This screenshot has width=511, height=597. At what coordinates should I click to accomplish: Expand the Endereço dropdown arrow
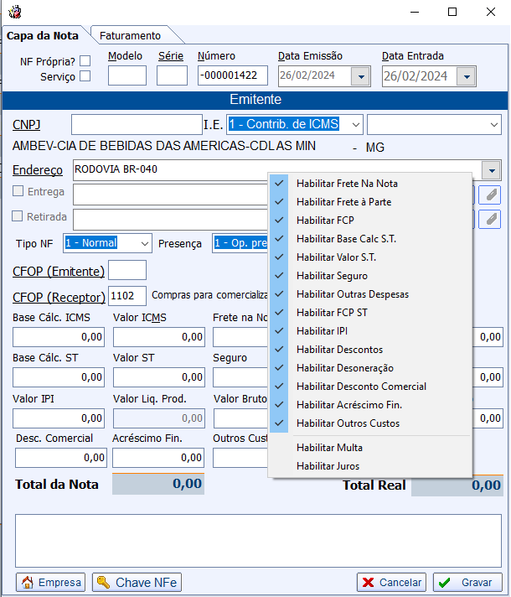492,170
